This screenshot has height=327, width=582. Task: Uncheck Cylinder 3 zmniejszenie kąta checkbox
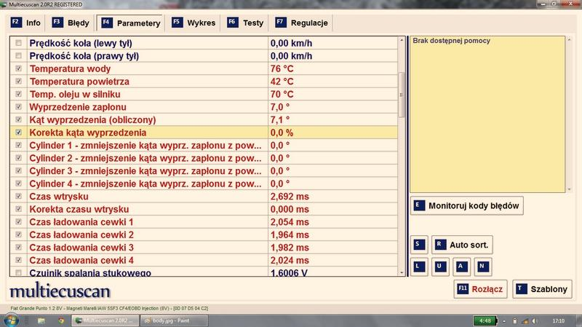[19, 170]
